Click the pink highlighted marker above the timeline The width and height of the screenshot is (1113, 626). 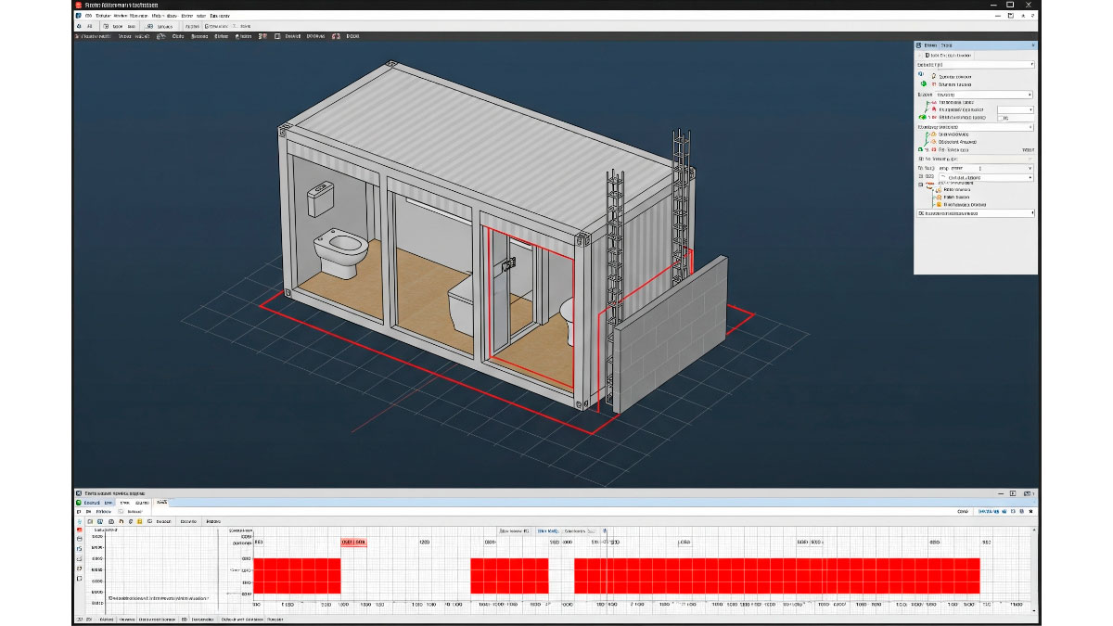tap(353, 542)
